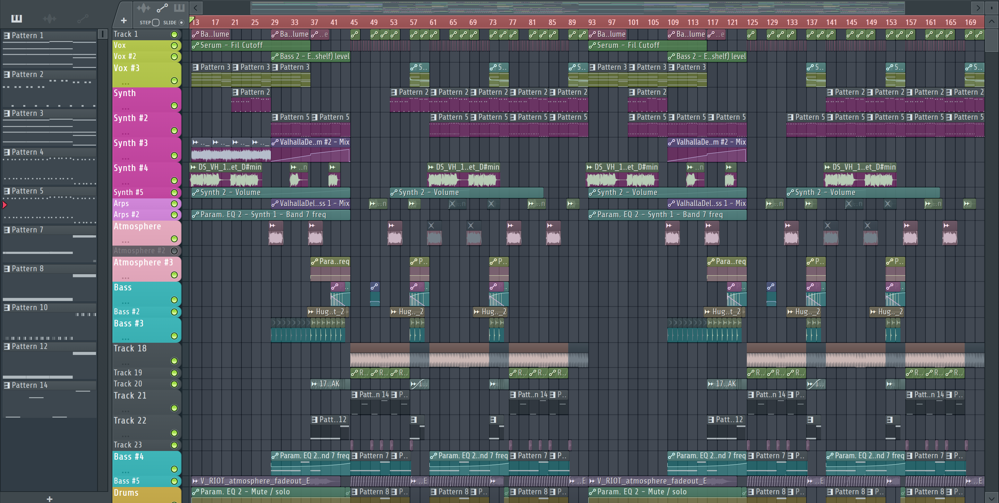Image resolution: width=999 pixels, height=503 pixels.
Task: Open clip menu of first Param. EQ 2..nd 7 freq
Action: point(275,456)
